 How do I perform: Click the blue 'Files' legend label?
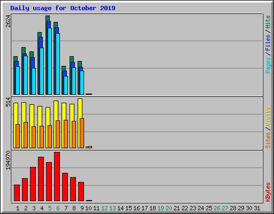(268, 43)
